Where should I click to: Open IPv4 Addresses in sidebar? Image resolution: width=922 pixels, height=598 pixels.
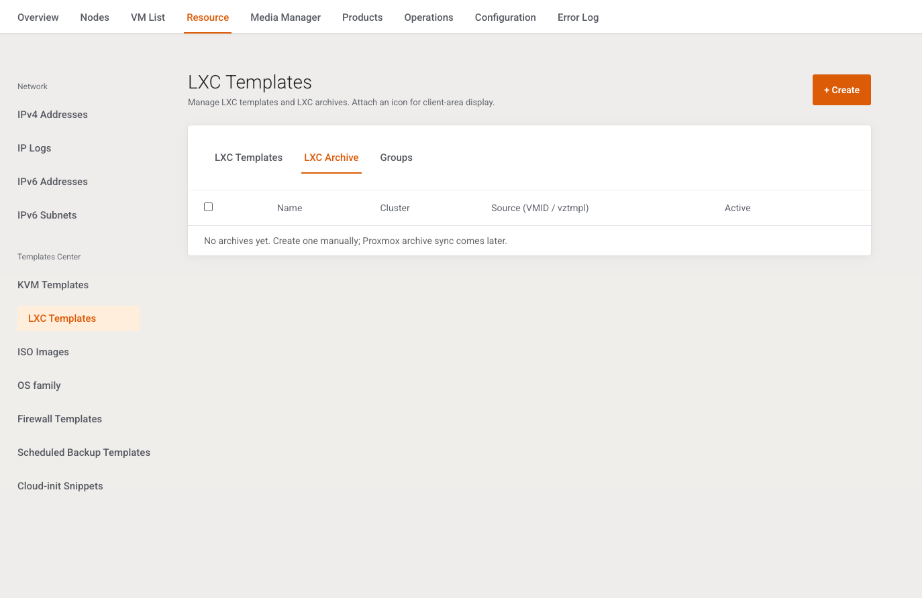[x=52, y=115]
